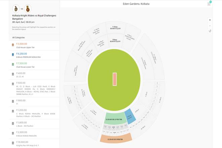This screenshot has height=148, width=222.
Task: Select the ₹400 price category
Action: coord(34,75)
